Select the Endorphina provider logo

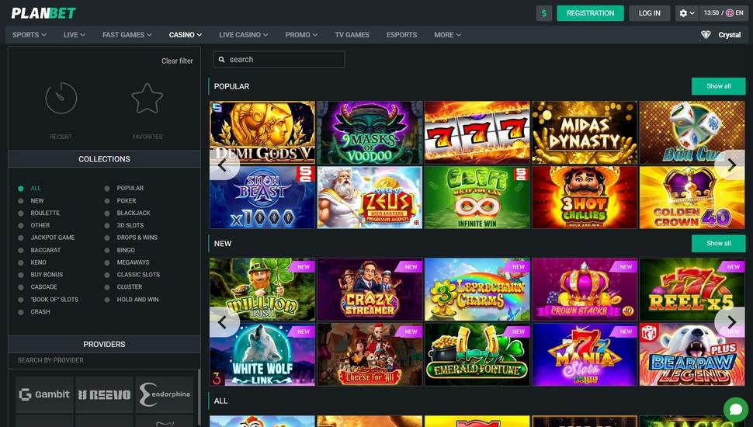pos(165,394)
